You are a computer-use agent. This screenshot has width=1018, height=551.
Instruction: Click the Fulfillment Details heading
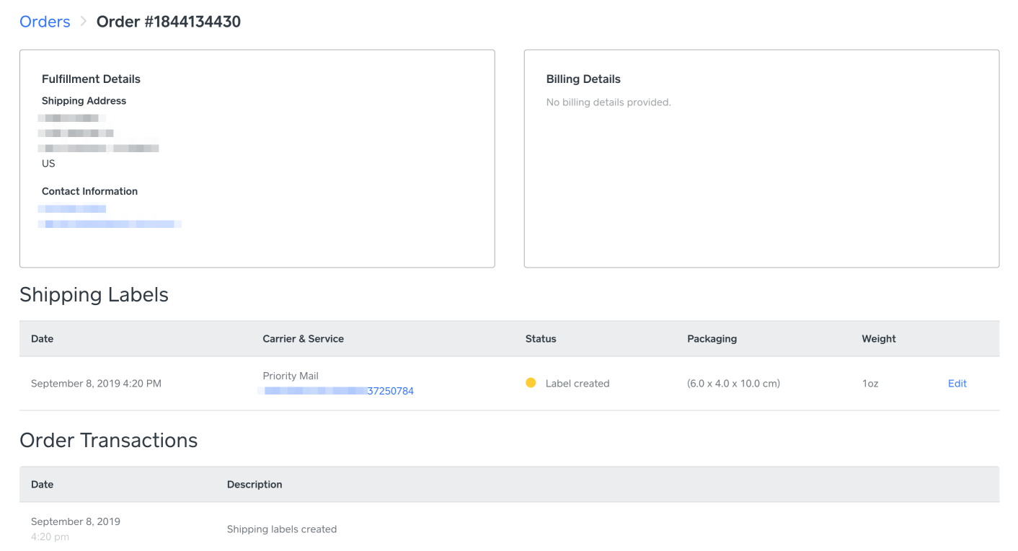click(x=91, y=79)
